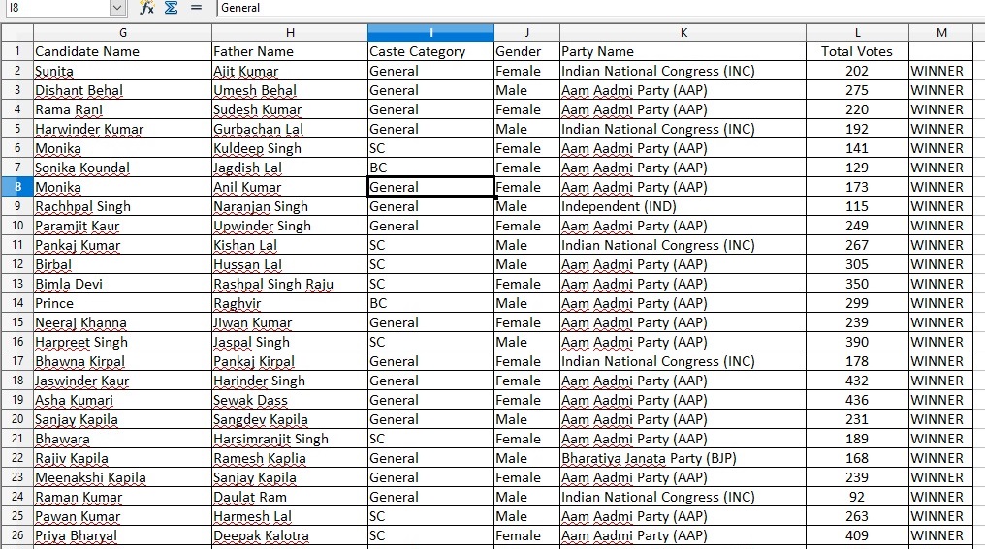985x549 pixels.
Task: Select row 16 header
Action: click(17, 342)
